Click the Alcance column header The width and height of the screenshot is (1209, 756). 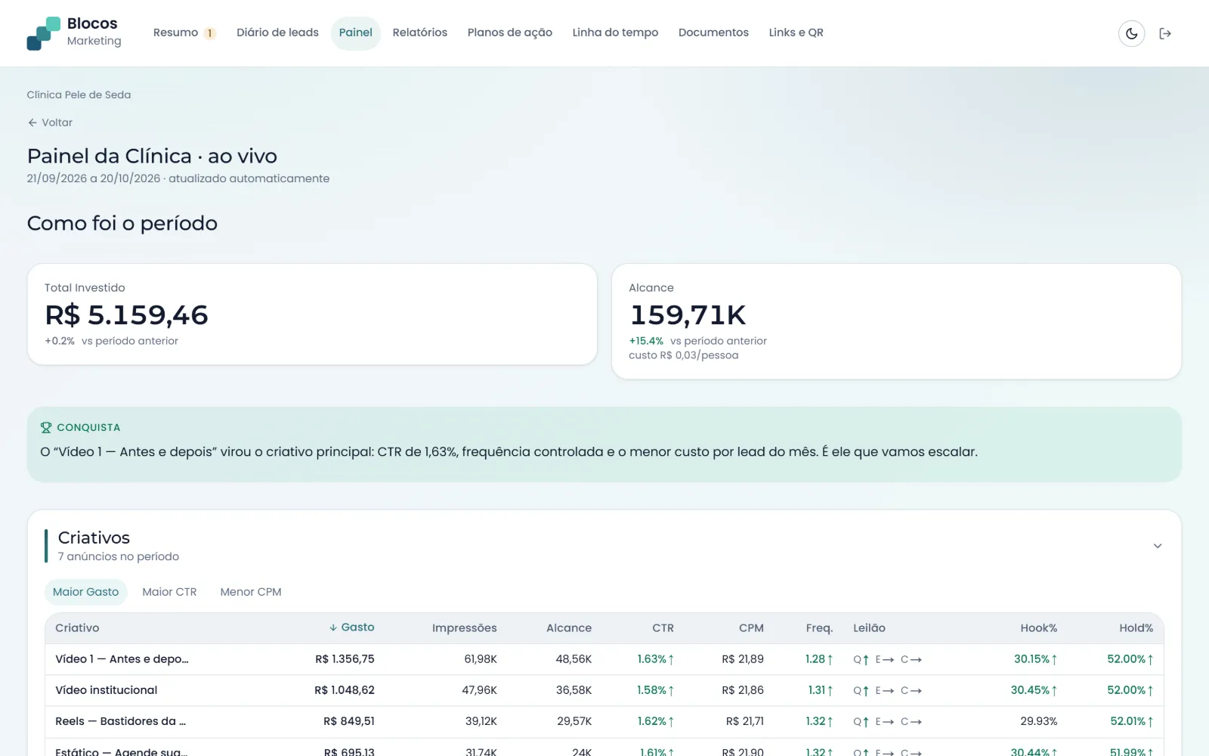569,628
